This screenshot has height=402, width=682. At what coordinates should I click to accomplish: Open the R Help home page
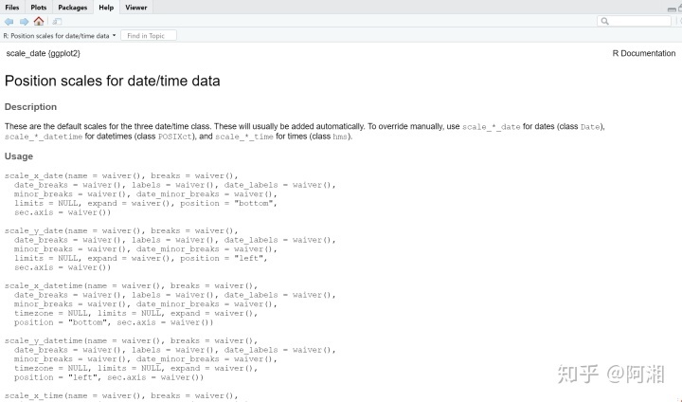(39, 21)
